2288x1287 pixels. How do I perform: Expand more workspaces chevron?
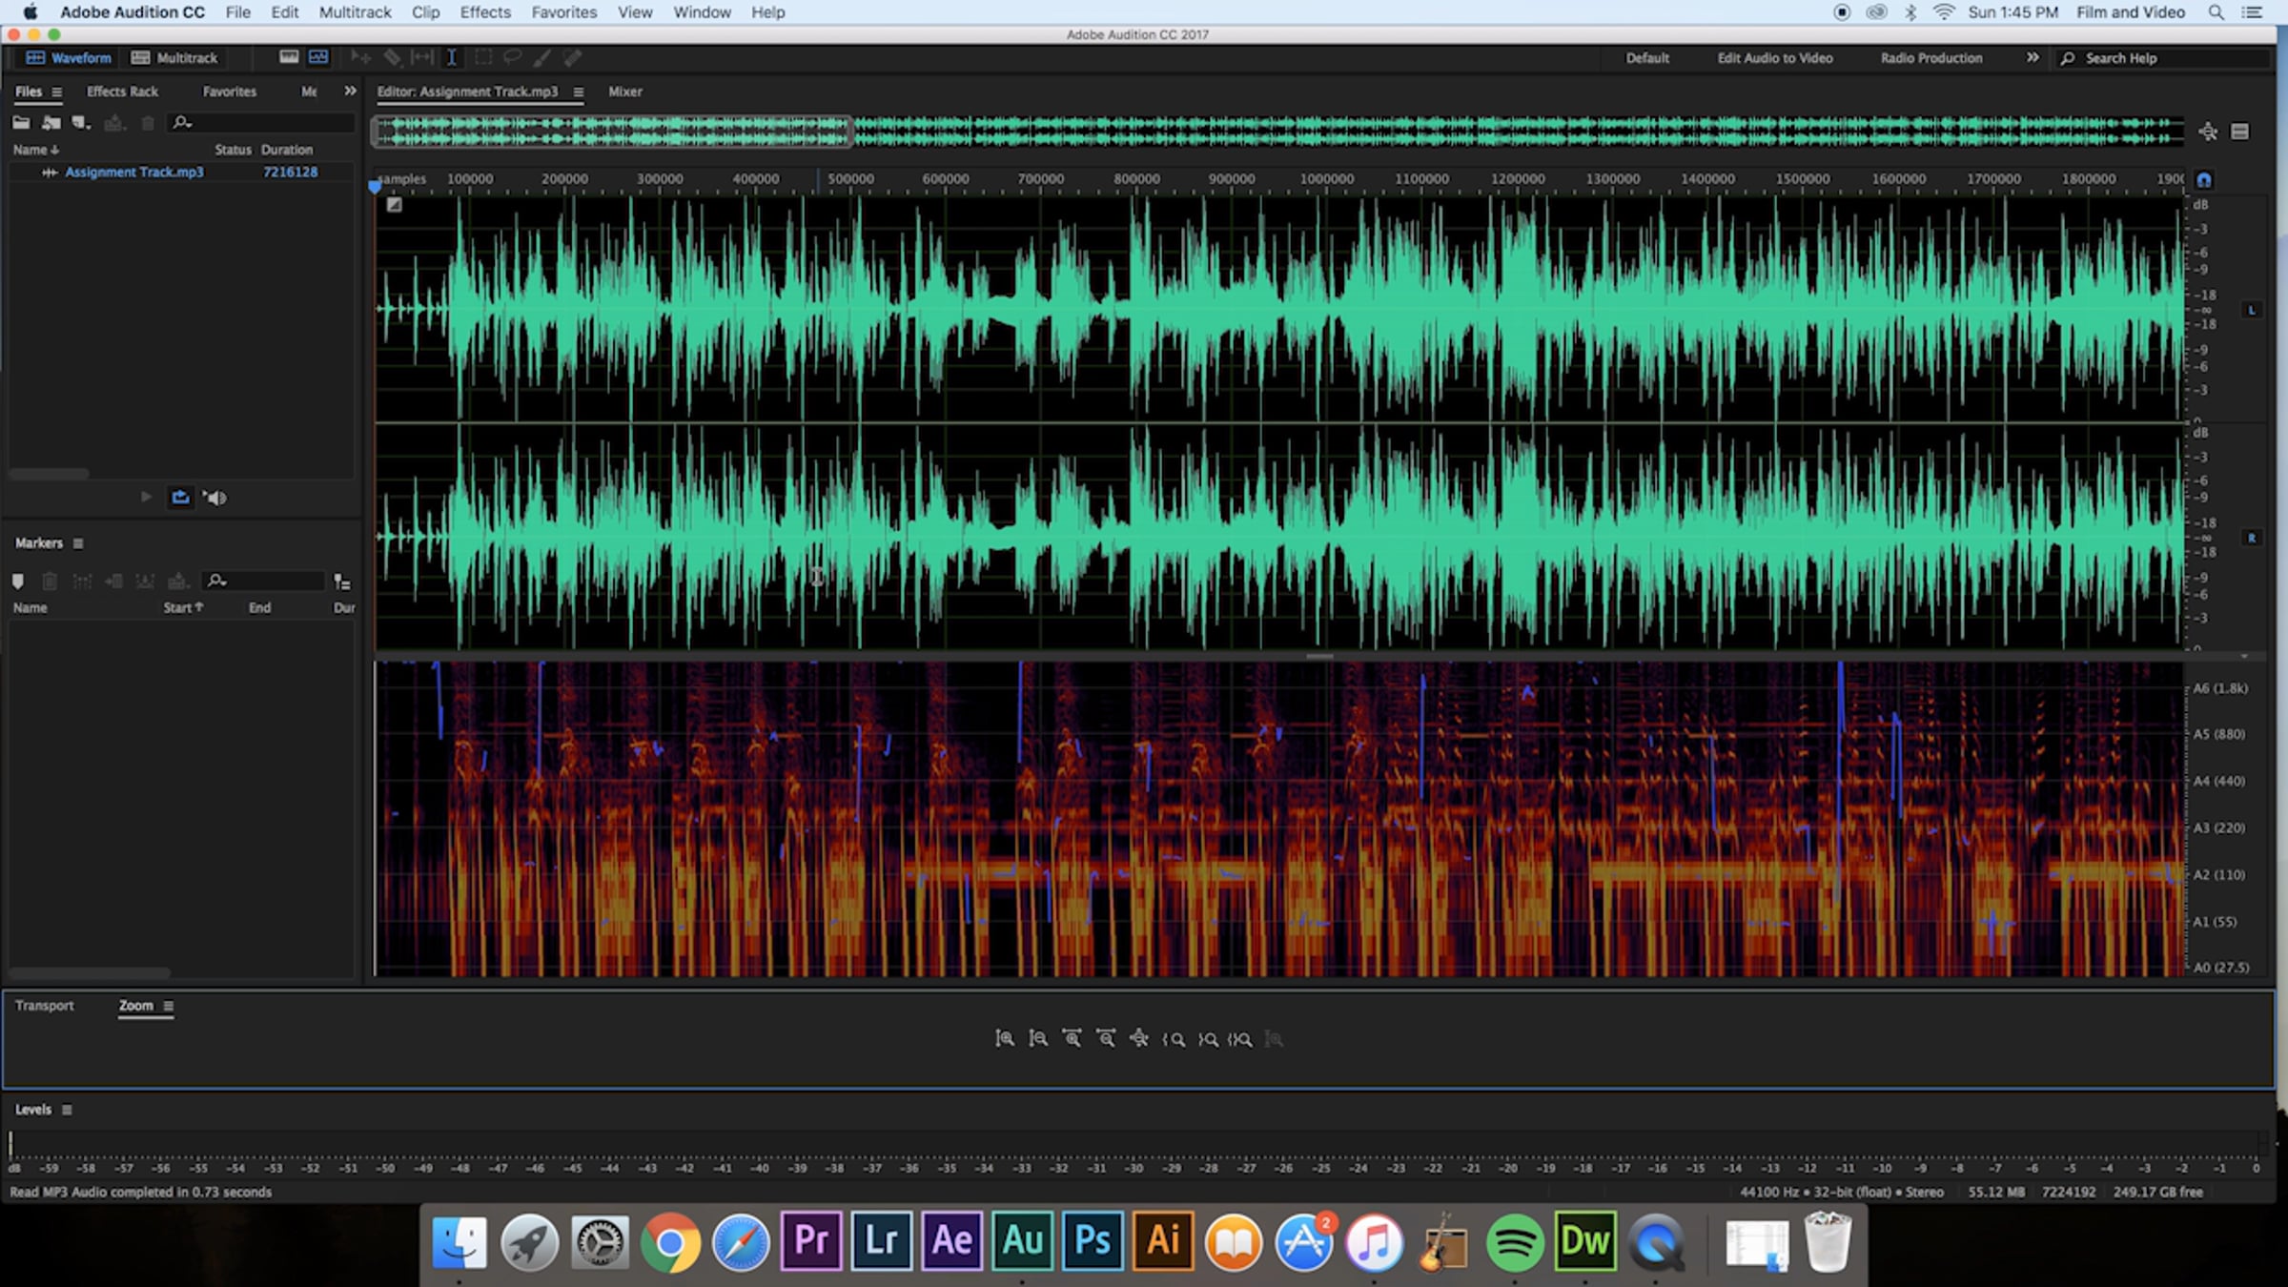tap(2032, 57)
